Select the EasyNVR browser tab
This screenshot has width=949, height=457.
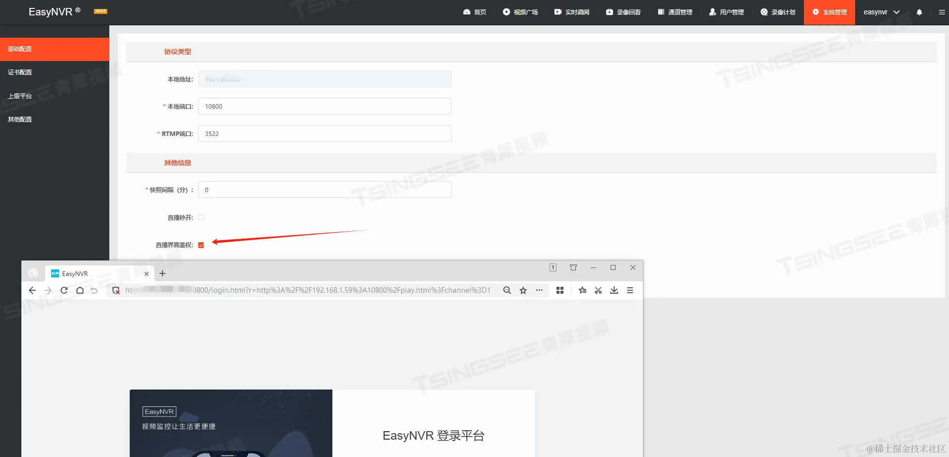click(99, 273)
